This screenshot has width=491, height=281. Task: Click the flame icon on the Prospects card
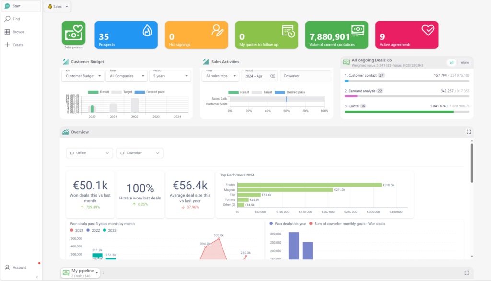tap(147, 30)
